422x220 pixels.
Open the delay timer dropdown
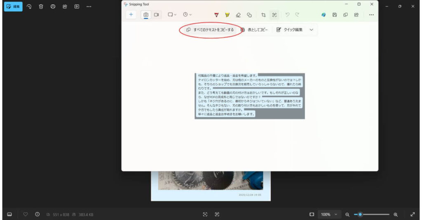tap(188, 15)
